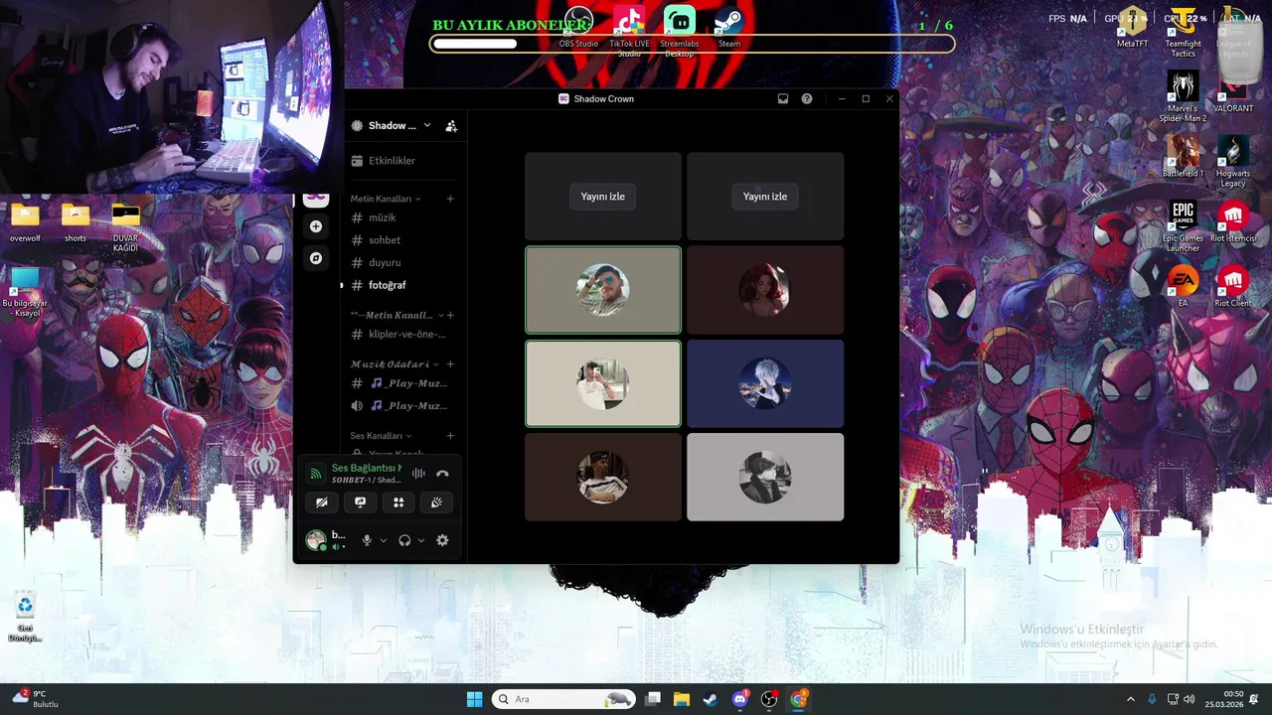Click the user avatar in Discord user panel

click(316, 540)
